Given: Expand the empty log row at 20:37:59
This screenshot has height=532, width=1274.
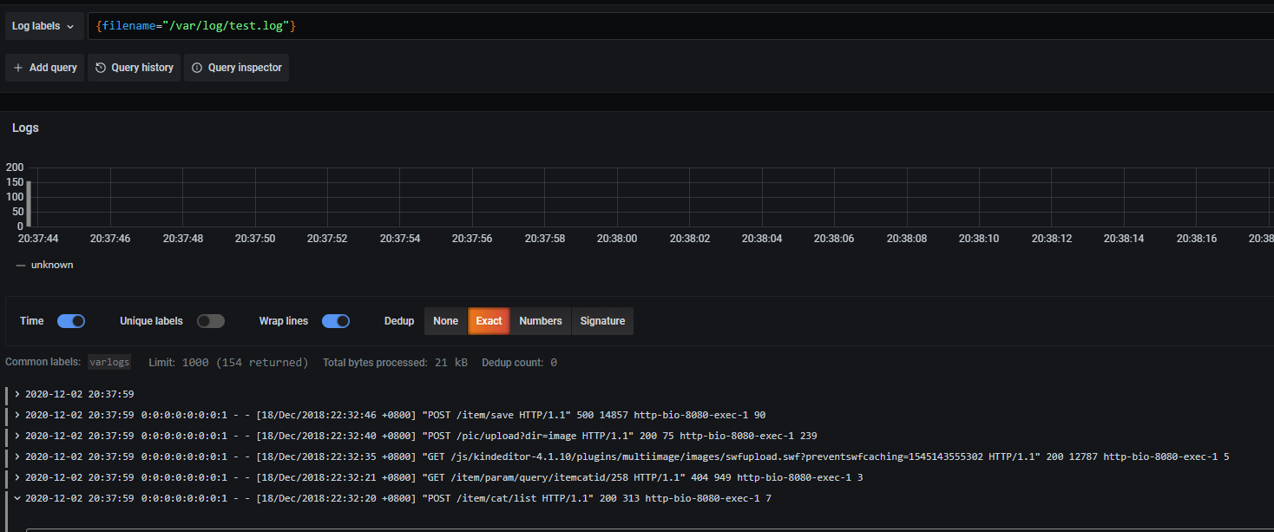Looking at the screenshot, I should click(x=17, y=394).
